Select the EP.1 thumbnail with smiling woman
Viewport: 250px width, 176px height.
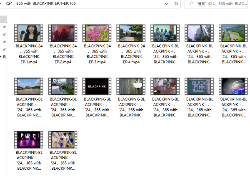point(29,33)
